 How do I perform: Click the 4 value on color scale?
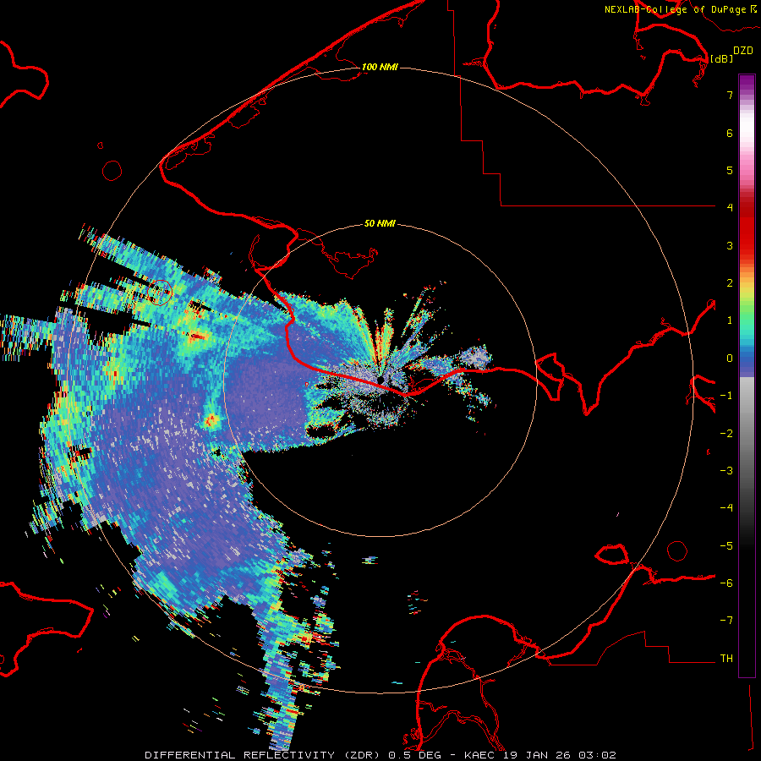click(x=730, y=208)
